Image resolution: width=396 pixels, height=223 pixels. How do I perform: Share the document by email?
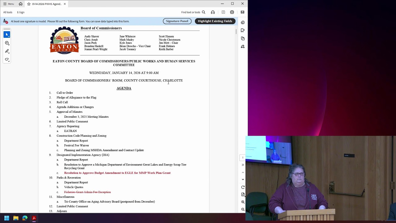pos(243,12)
